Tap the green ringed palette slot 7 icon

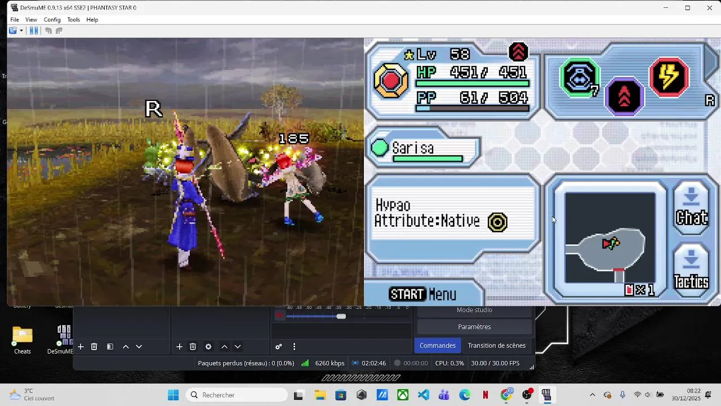pos(580,78)
